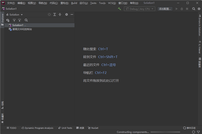
Task: Open the Errors In Solution side tab
Action: [x=200, y=25]
